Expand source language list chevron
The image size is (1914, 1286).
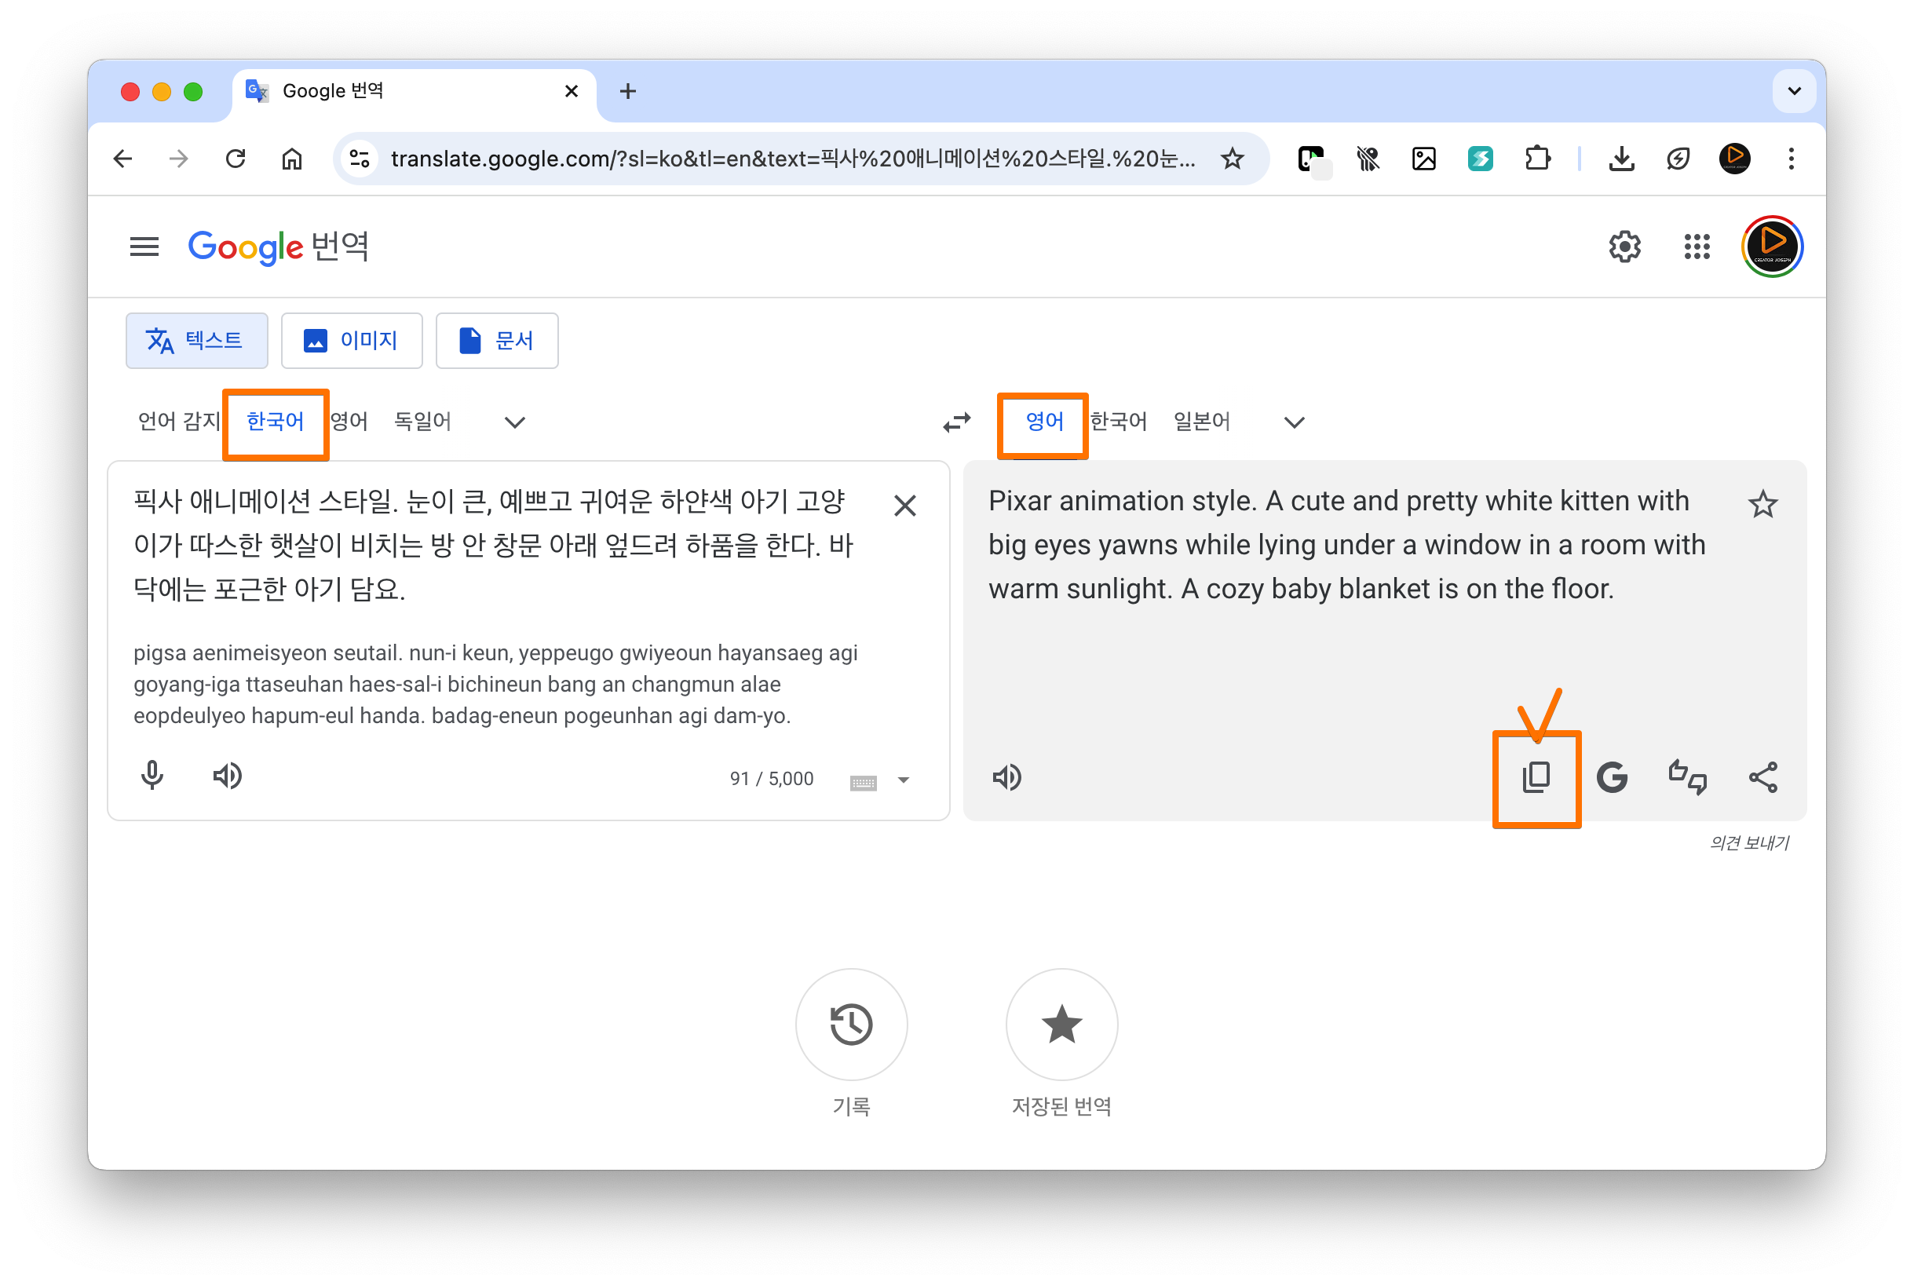coord(514,422)
